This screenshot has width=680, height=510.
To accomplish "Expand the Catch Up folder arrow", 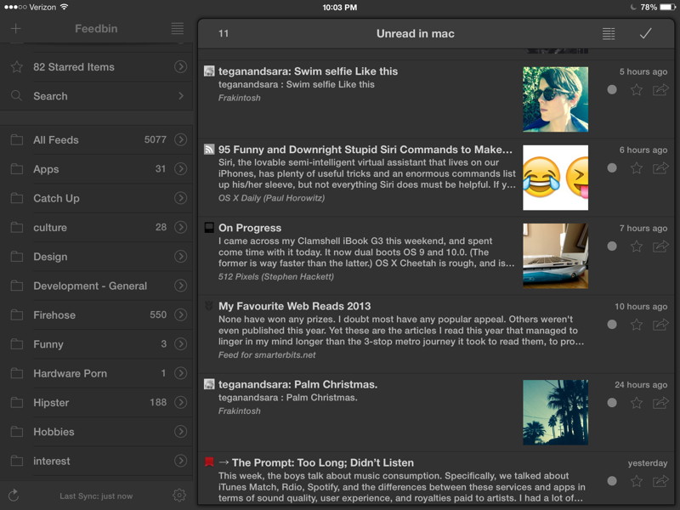I will tap(180, 198).
